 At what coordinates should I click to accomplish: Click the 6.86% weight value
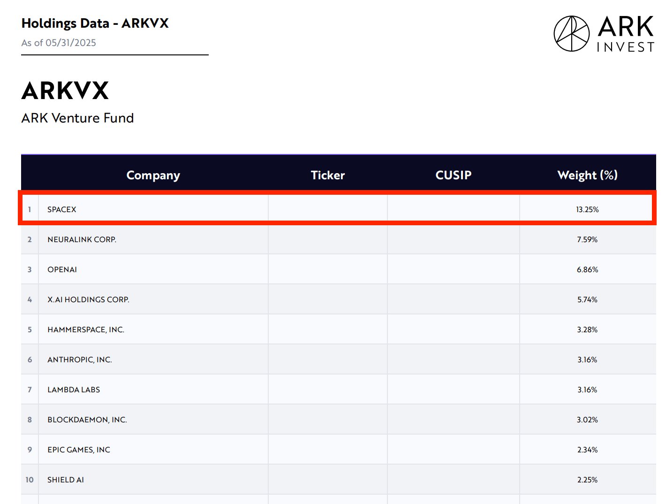pyautogui.click(x=588, y=269)
